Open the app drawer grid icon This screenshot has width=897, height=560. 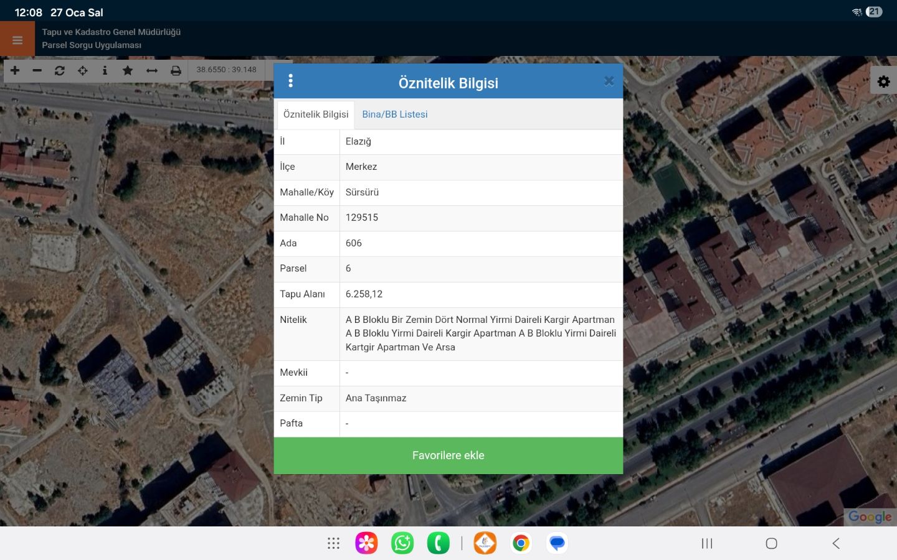pyautogui.click(x=333, y=543)
